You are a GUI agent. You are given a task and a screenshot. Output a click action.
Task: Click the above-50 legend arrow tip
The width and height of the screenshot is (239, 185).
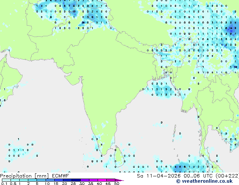[x=119, y=180]
